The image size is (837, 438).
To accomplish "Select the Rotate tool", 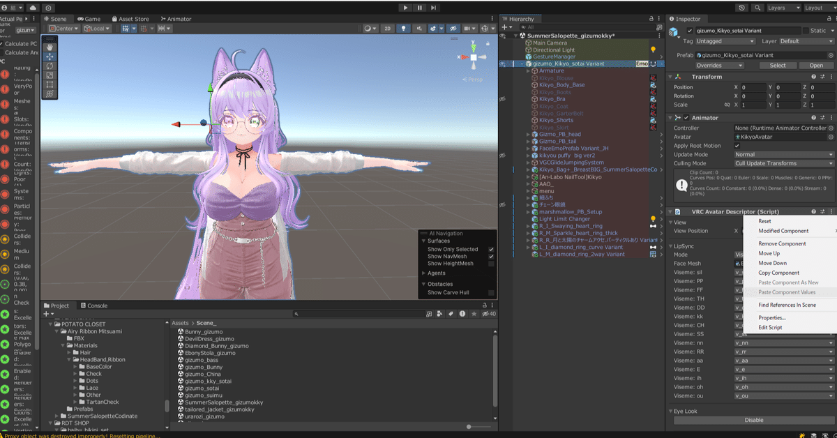I will click(x=50, y=66).
